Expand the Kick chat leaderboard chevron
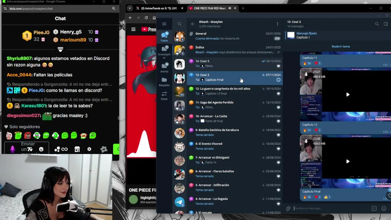Viewport: 391px width, 220px height. coord(60,49)
